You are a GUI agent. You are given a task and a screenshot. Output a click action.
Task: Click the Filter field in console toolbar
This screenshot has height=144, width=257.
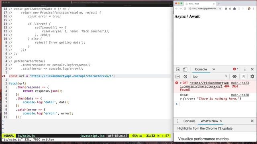click(244, 76)
